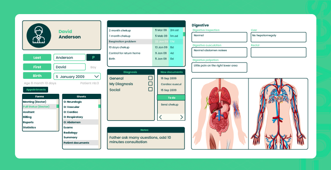Click the internal organs anatomy image

[220, 114]
